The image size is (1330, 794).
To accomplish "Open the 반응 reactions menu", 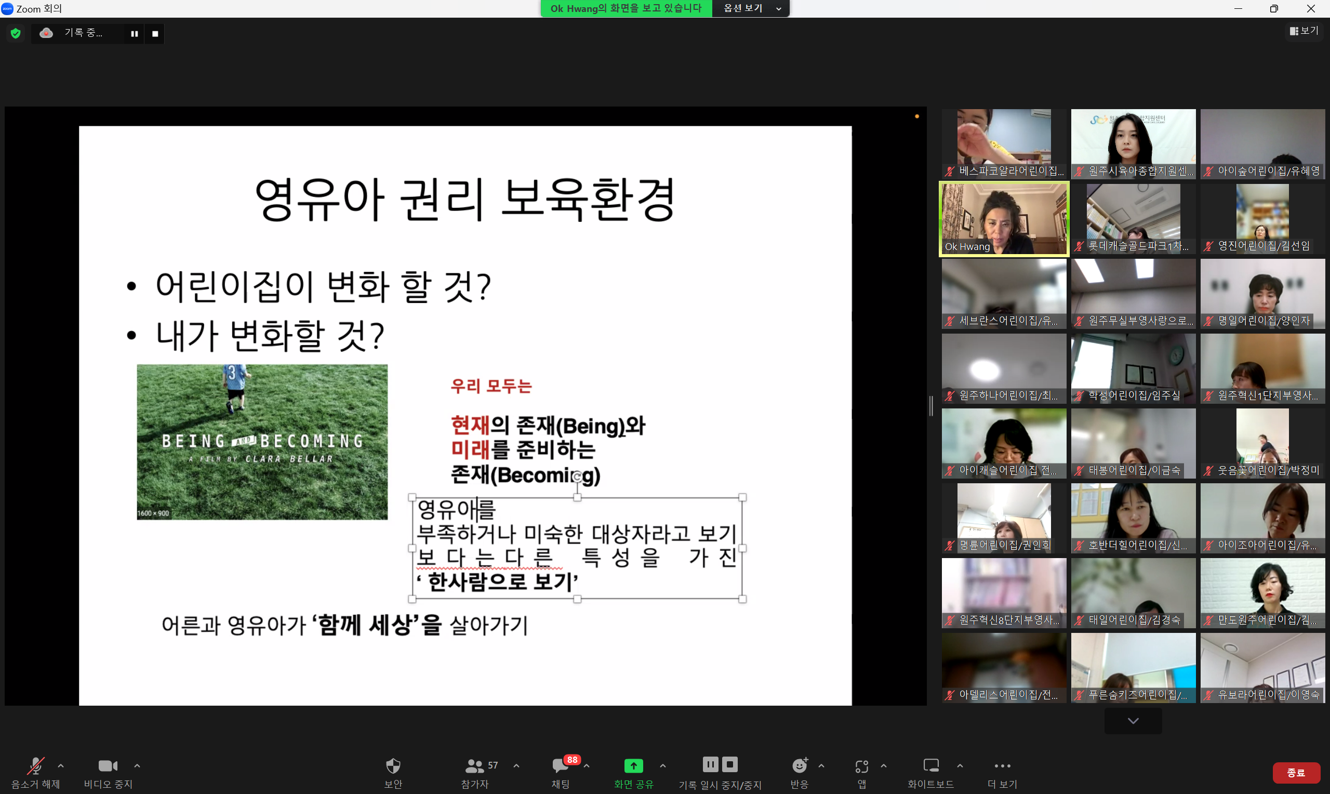I will [x=800, y=773].
